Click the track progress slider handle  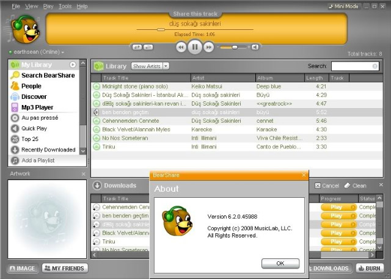(x=161, y=30)
